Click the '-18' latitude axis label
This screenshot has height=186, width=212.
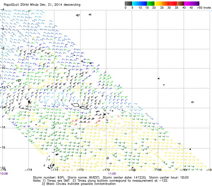pos(3,147)
